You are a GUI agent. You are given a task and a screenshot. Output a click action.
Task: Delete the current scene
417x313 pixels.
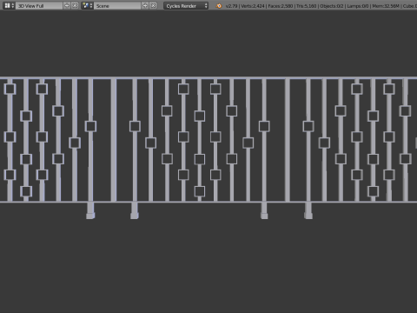tap(153, 5)
